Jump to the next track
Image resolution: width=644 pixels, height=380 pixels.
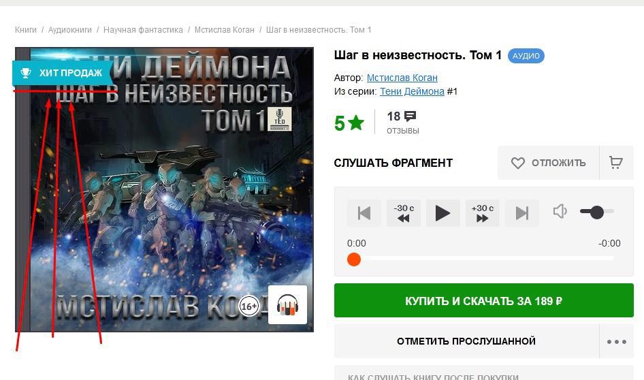coord(521,213)
